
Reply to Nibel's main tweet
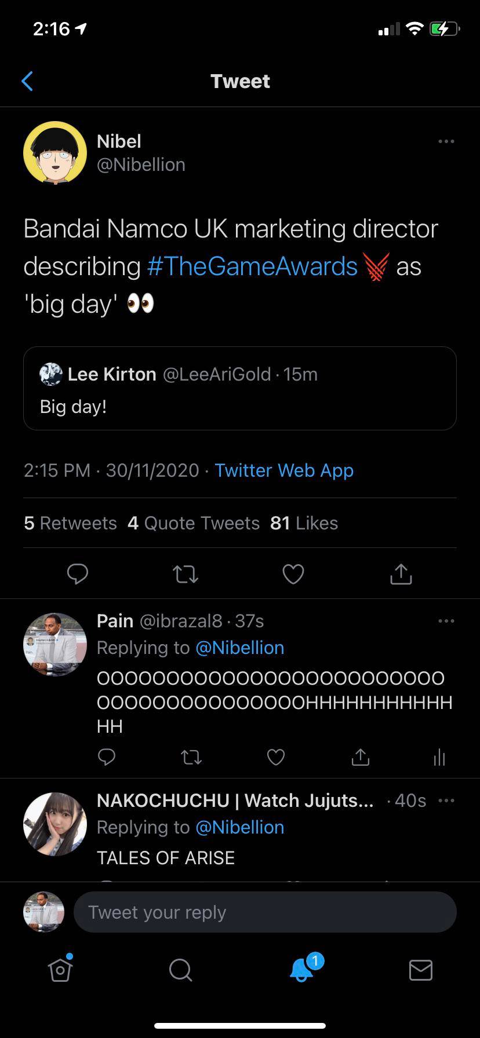78,573
